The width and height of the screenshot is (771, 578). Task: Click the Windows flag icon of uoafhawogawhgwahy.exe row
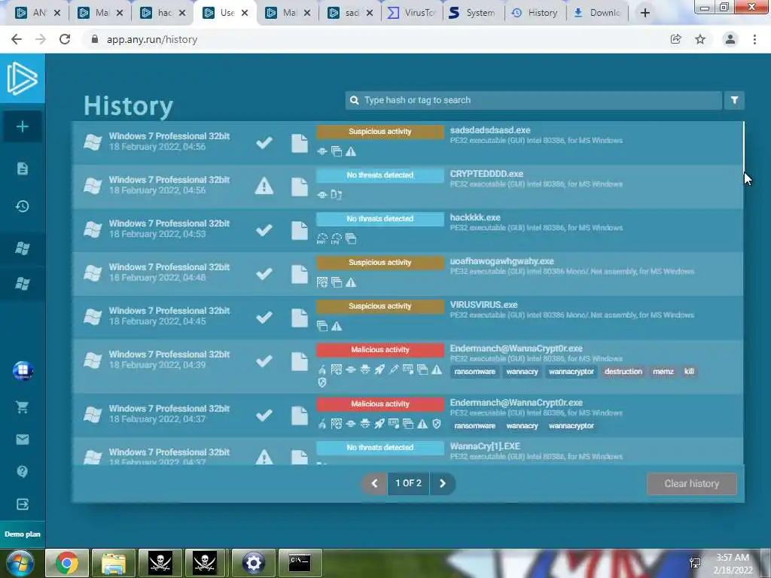click(93, 273)
